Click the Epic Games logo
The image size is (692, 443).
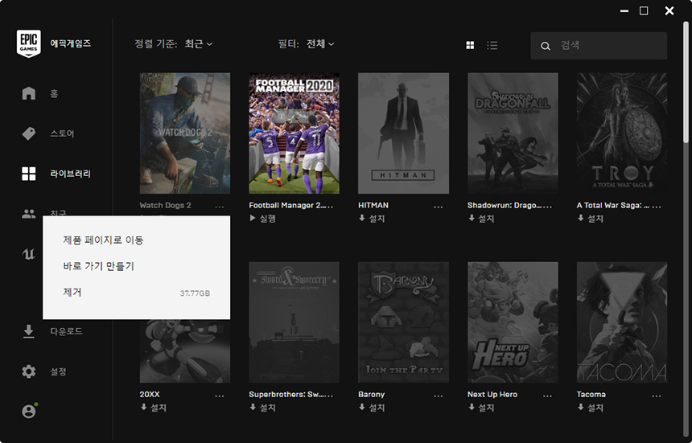click(x=29, y=43)
